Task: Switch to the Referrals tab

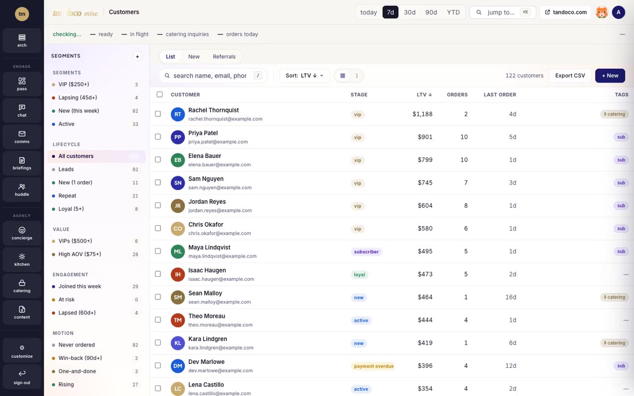Action: [224, 56]
